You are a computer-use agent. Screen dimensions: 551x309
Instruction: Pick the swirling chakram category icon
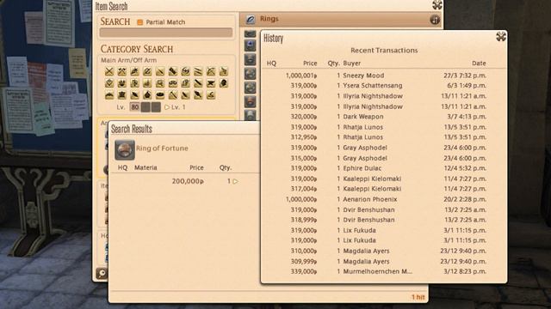(185, 71)
